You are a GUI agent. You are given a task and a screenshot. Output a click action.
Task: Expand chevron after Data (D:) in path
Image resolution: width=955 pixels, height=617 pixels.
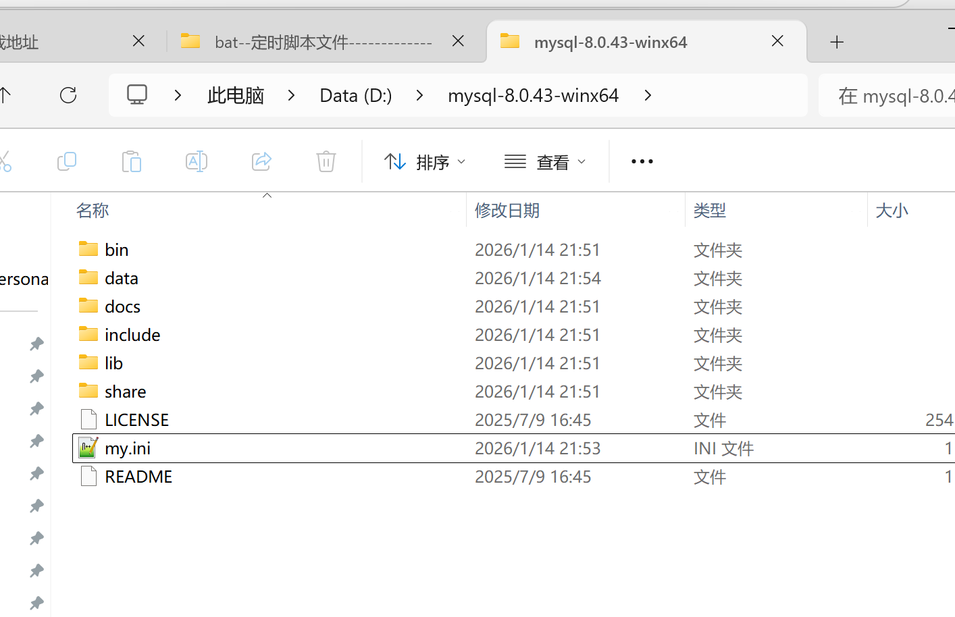pos(419,95)
